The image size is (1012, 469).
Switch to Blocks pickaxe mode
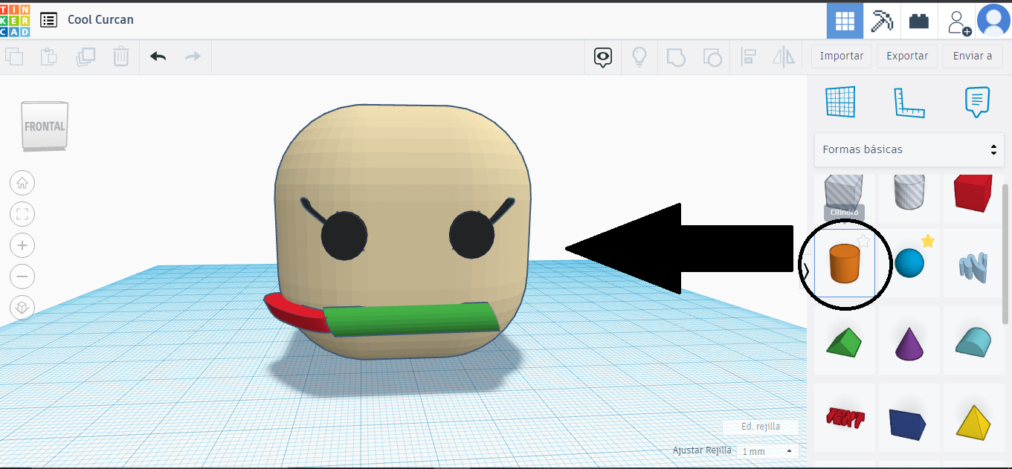coord(882,21)
